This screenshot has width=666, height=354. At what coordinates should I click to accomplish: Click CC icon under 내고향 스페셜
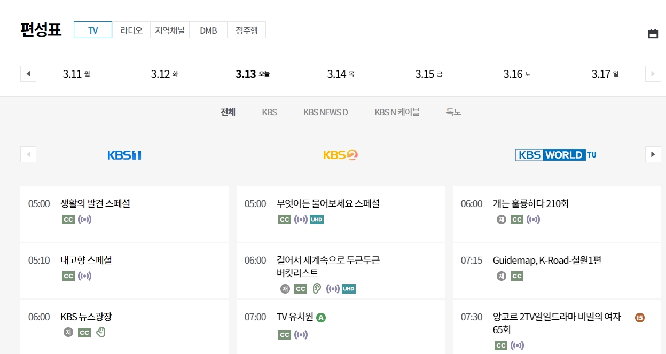(x=68, y=276)
